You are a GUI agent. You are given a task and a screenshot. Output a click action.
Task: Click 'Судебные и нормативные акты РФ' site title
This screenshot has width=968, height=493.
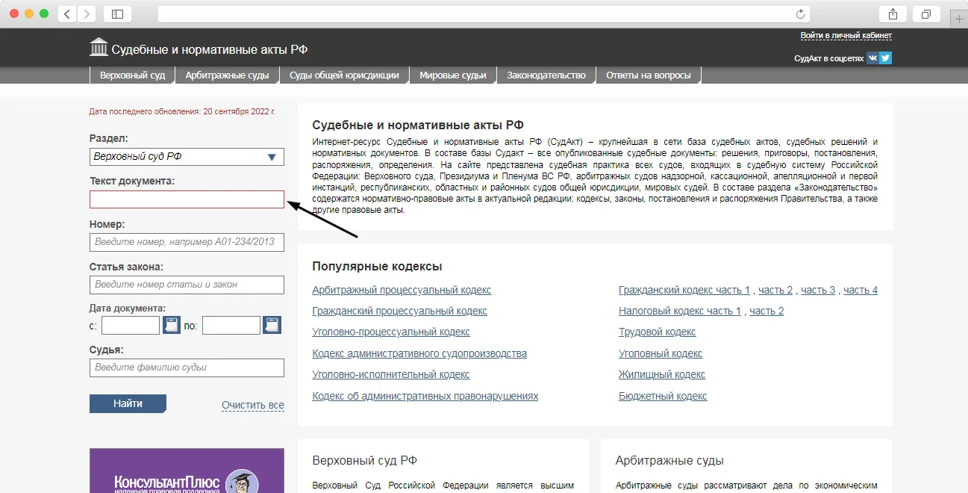point(210,49)
